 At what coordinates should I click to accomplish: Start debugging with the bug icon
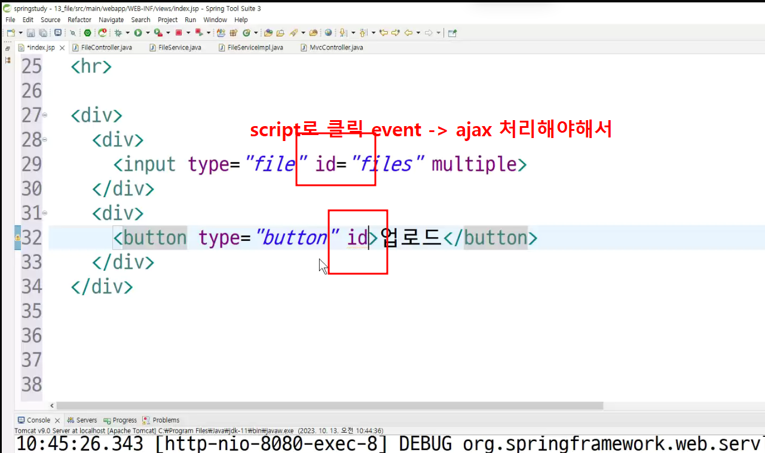[118, 33]
